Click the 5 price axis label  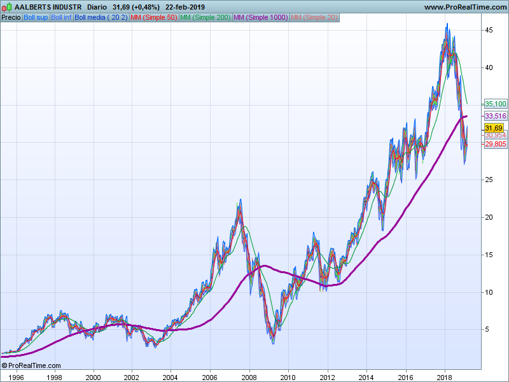click(x=487, y=329)
